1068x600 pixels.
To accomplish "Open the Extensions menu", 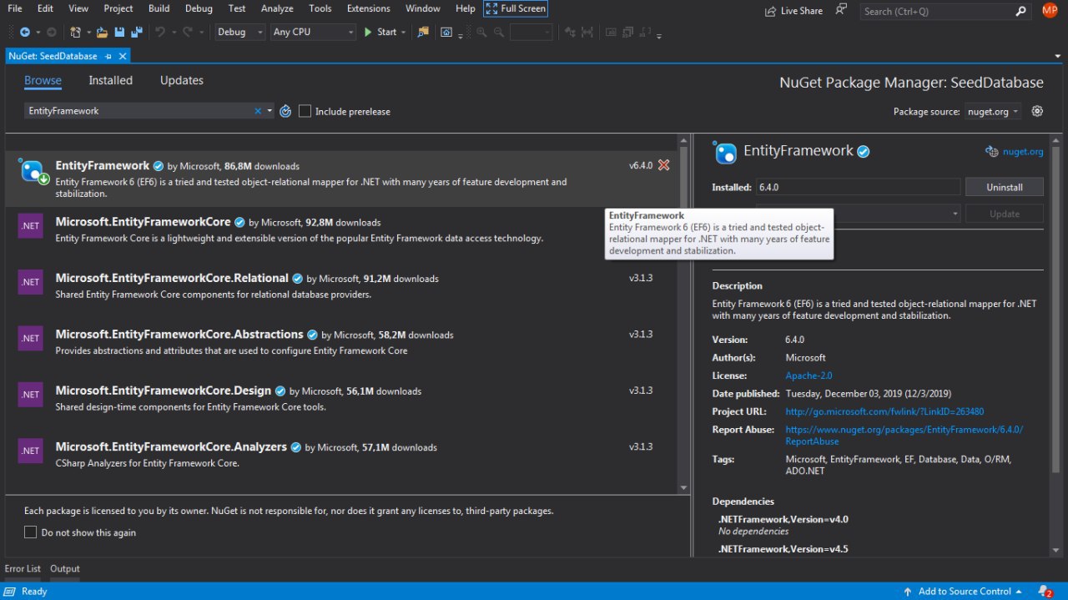I will pos(368,8).
